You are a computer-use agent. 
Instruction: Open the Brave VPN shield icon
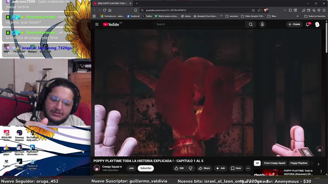[x=319, y=10]
